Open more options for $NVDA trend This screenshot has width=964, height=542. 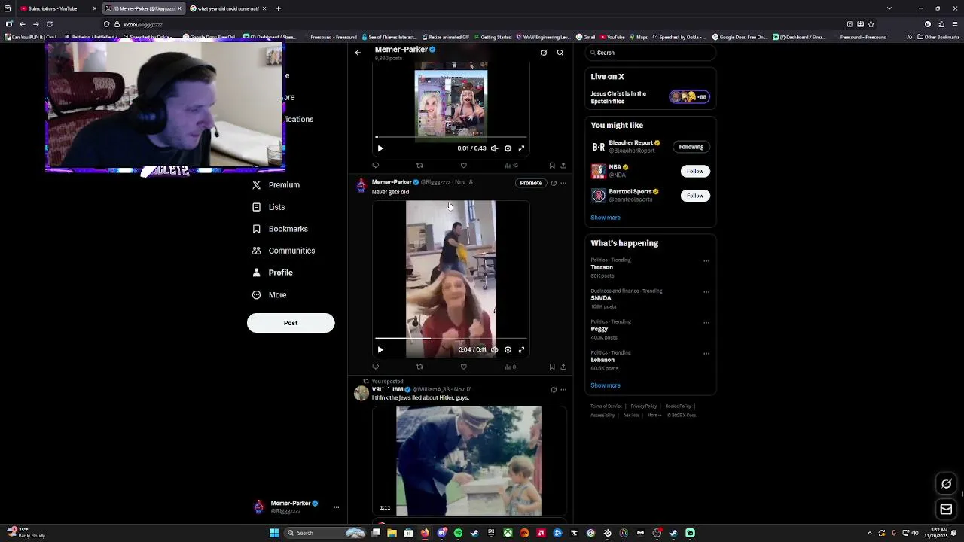point(706,292)
